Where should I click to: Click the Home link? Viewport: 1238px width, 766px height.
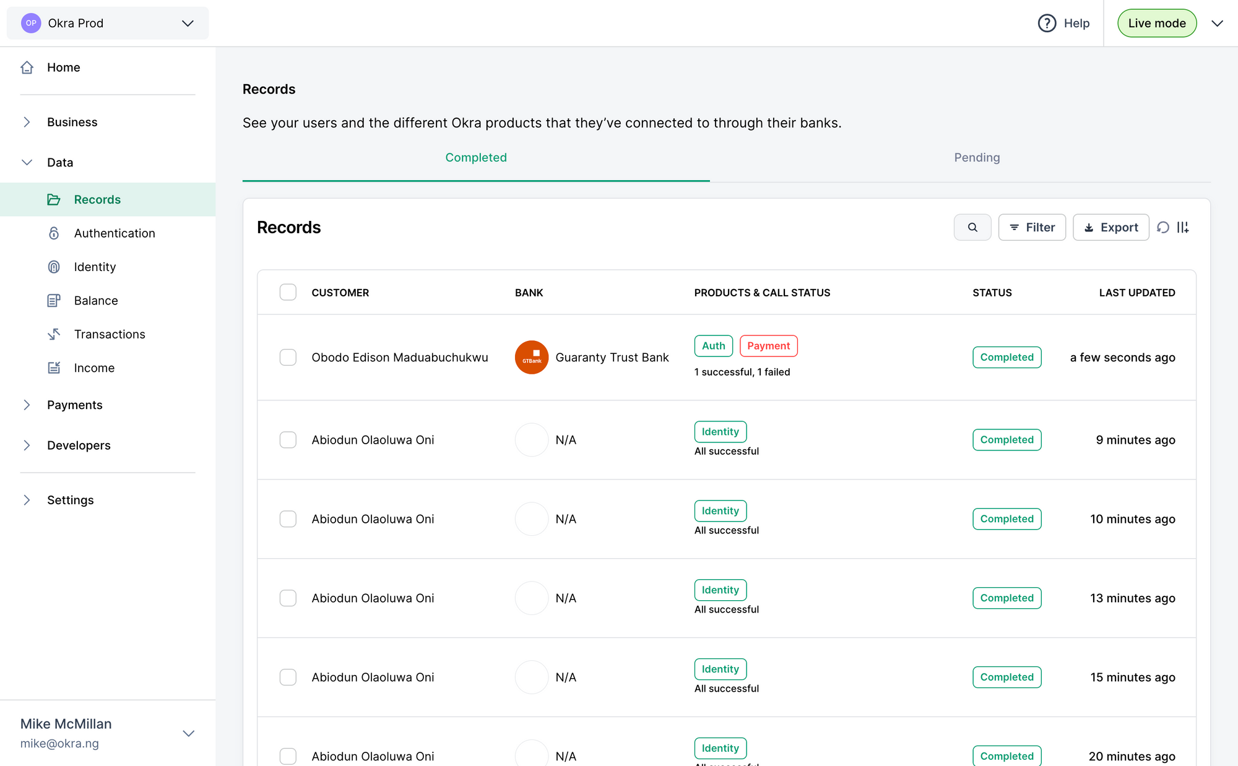pyautogui.click(x=64, y=67)
